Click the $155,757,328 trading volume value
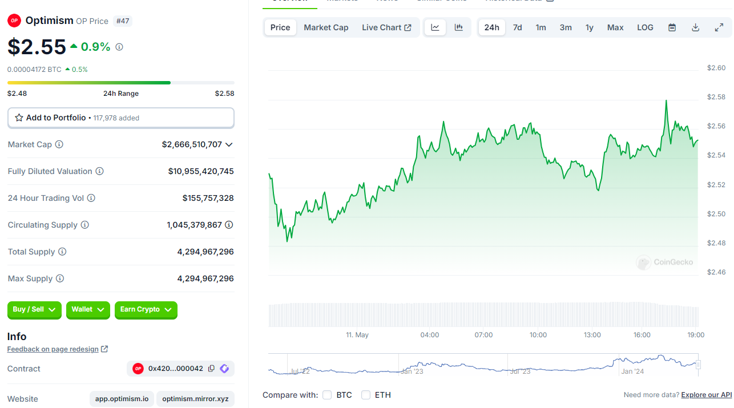Viewport: 734px width, 408px height. click(x=208, y=198)
